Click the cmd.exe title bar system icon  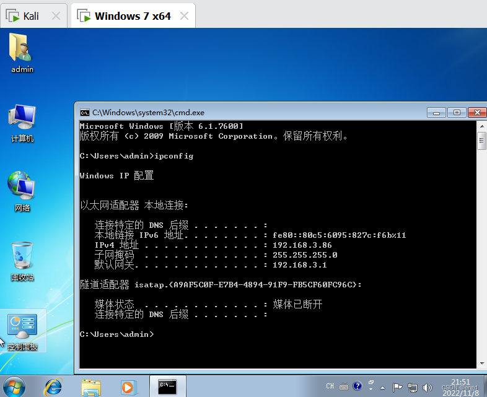coord(84,112)
